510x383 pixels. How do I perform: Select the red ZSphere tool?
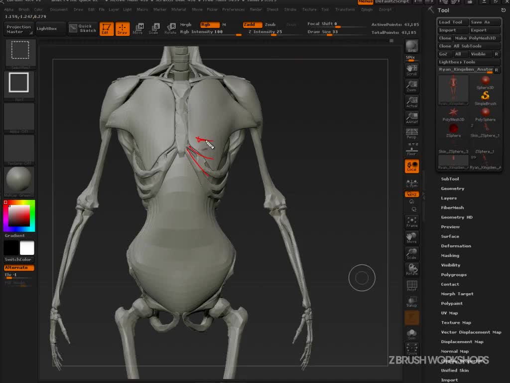pyautogui.click(x=453, y=131)
